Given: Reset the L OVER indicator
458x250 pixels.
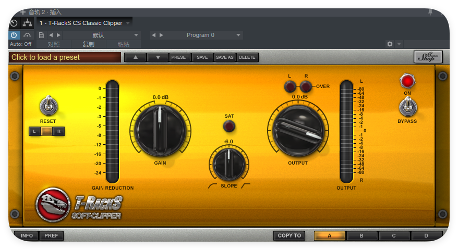Looking at the screenshot, I should [290, 86].
